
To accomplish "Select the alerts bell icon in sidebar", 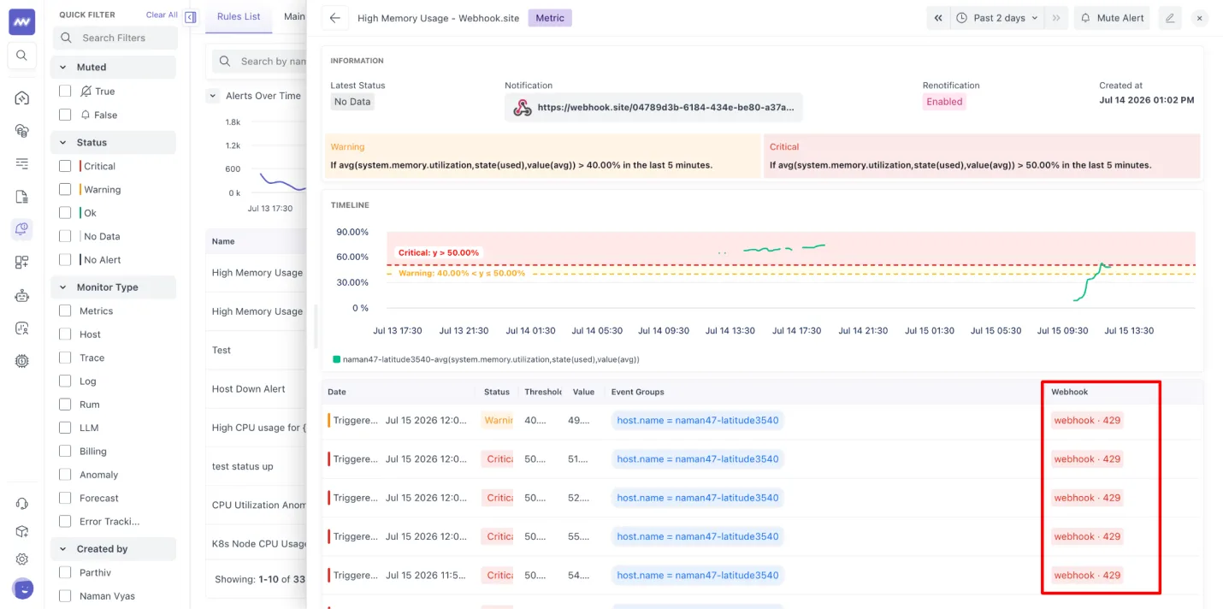I will point(22,229).
